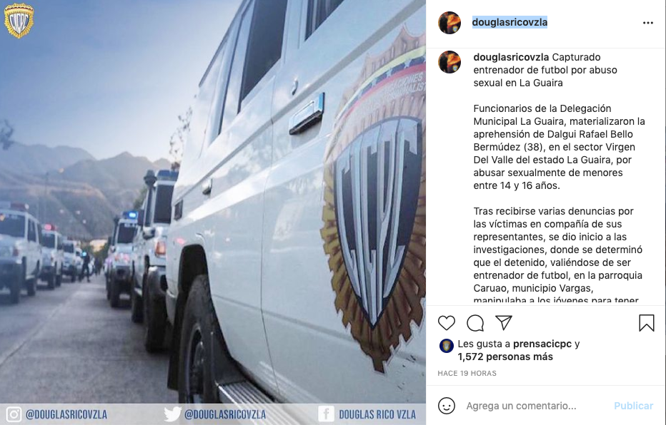
Task: Click the CICPC shield logo in photo corner
Action: click(19, 21)
